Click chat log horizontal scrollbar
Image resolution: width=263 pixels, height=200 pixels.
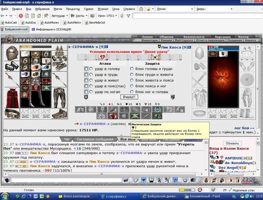click(102, 174)
